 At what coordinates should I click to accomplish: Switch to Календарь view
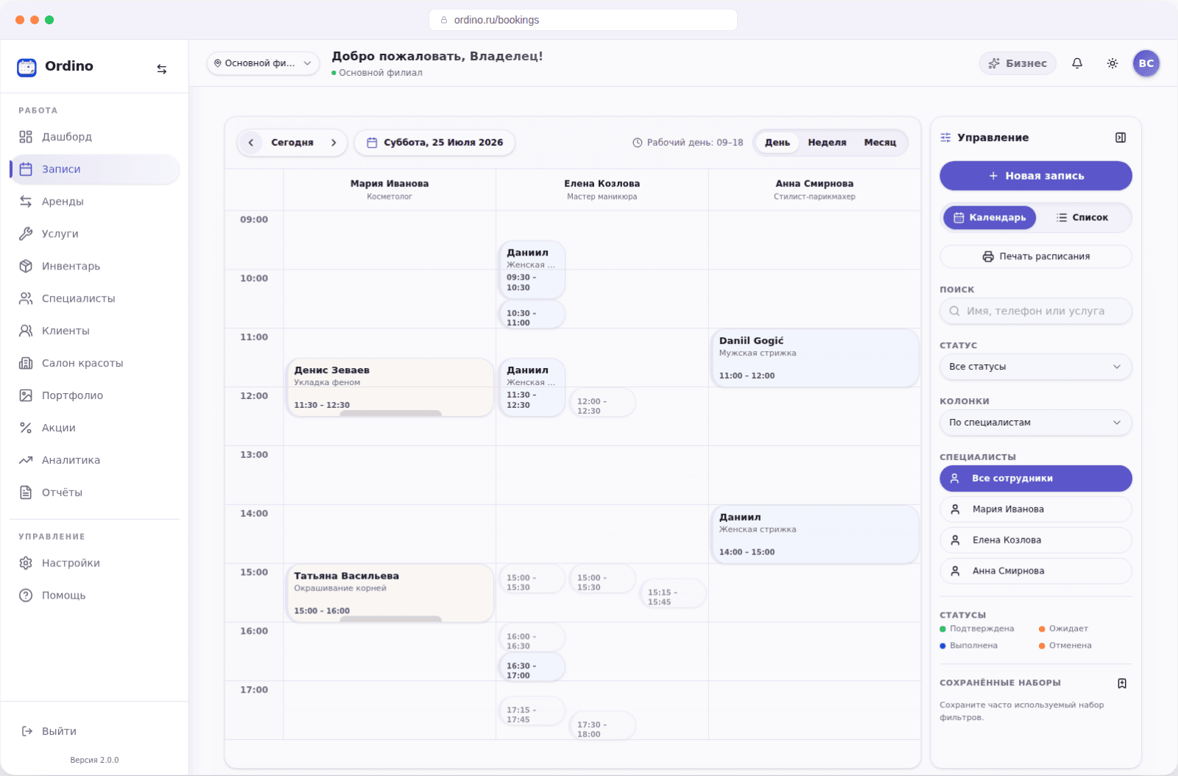[990, 218]
